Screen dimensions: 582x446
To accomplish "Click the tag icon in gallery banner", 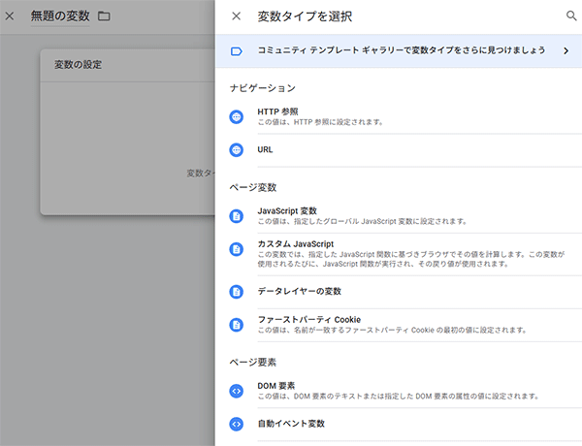I will tap(237, 51).
